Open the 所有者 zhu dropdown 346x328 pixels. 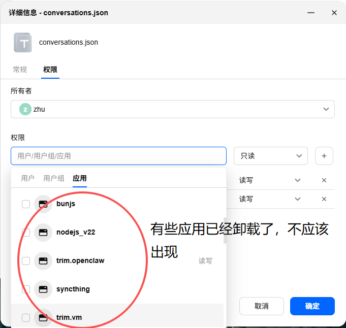173,109
